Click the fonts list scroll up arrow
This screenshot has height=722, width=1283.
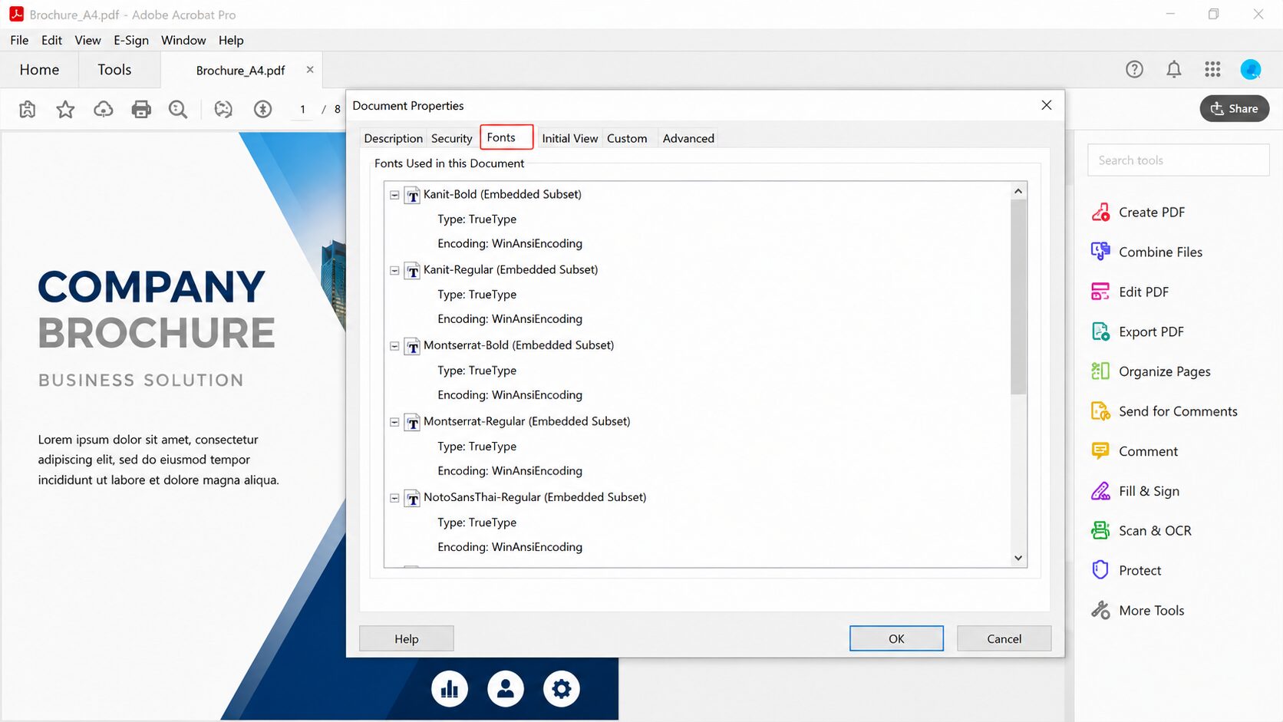tap(1018, 191)
